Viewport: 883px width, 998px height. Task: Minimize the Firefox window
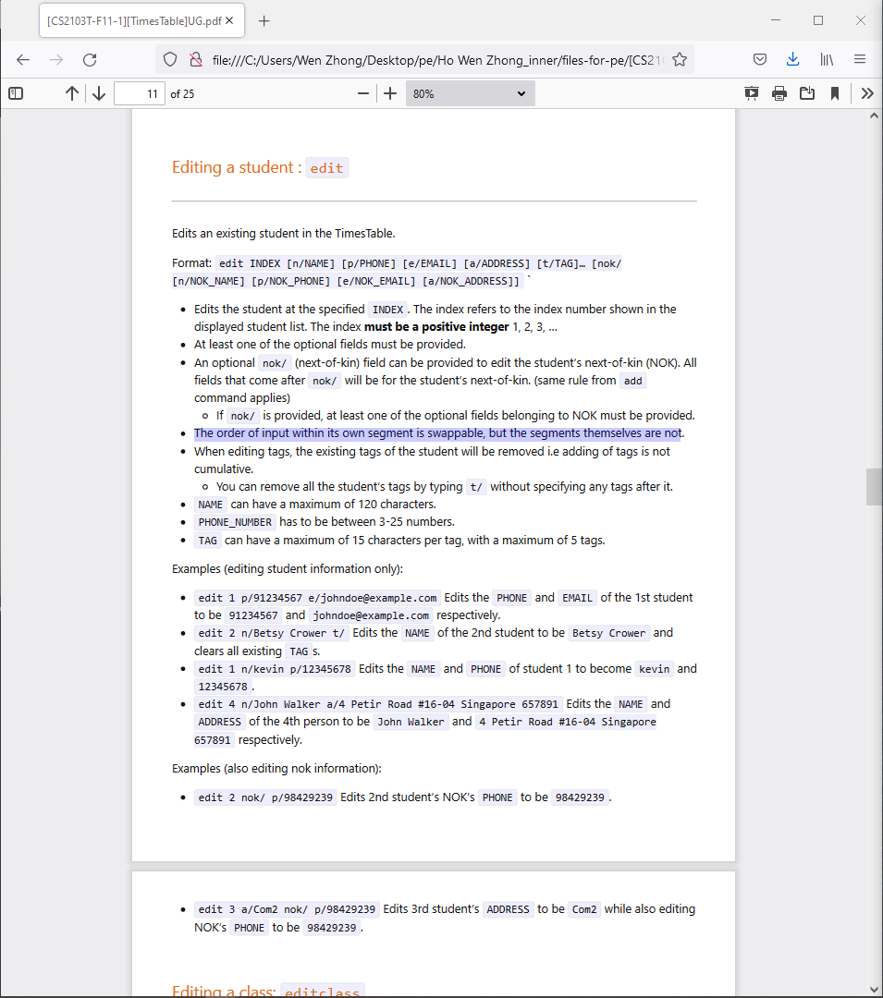[x=776, y=20]
